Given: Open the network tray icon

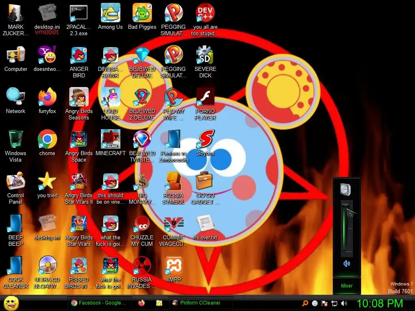Looking at the screenshot, I should (x=334, y=303).
